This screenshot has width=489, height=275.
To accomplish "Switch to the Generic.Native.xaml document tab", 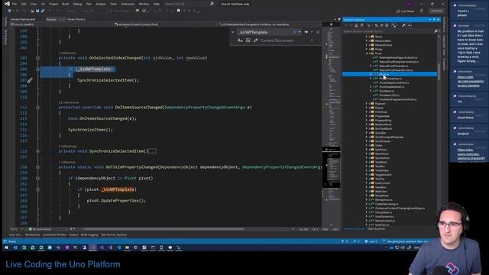I will click(x=23, y=19).
